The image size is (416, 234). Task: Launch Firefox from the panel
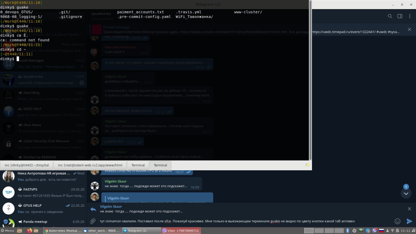point(30,230)
